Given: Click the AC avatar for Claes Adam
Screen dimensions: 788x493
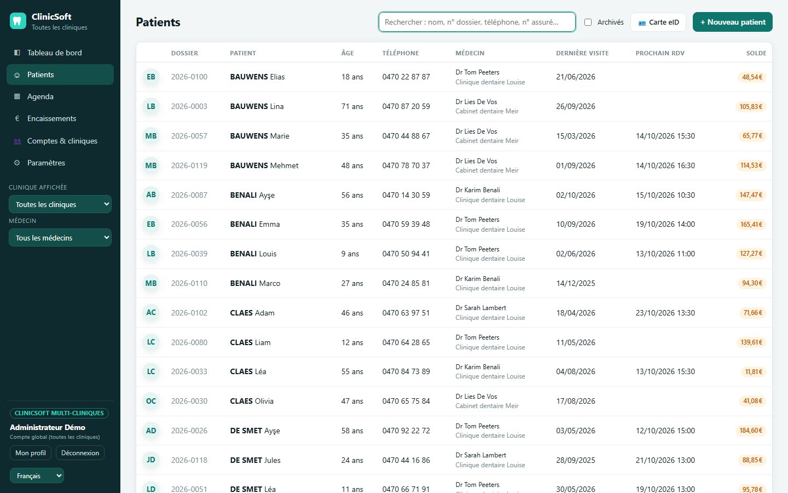Looking at the screenshot, I should point(151,312).
